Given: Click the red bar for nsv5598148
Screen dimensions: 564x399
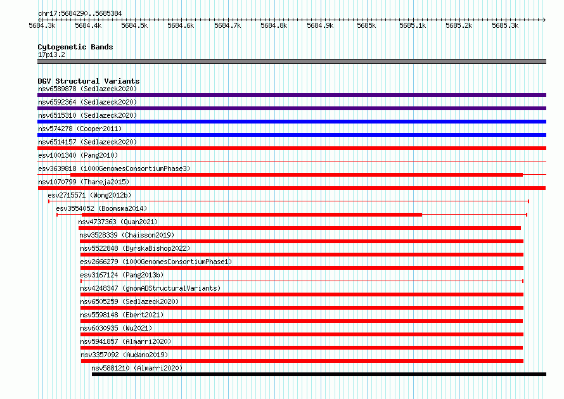Looking at the screenshot, I should click(x=302, y=321).
